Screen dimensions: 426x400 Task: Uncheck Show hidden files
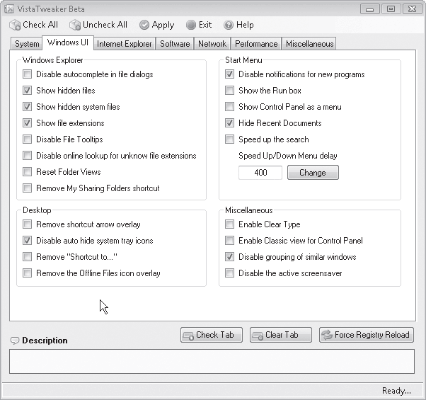[27, 91]
